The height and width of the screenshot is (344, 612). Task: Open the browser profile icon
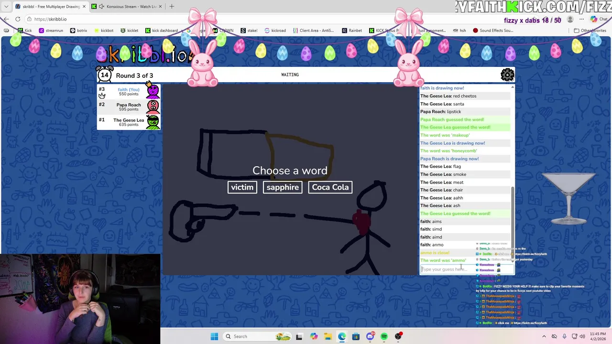click(x=570, y=20)
